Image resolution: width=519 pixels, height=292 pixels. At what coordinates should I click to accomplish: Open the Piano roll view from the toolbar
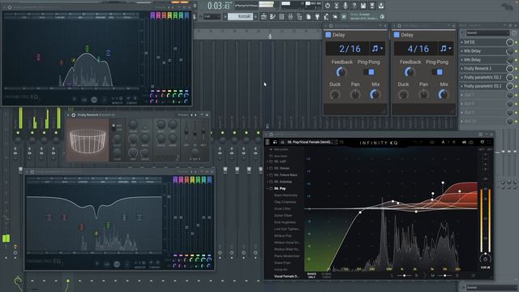pyautogui.click(x=272, y=16)
